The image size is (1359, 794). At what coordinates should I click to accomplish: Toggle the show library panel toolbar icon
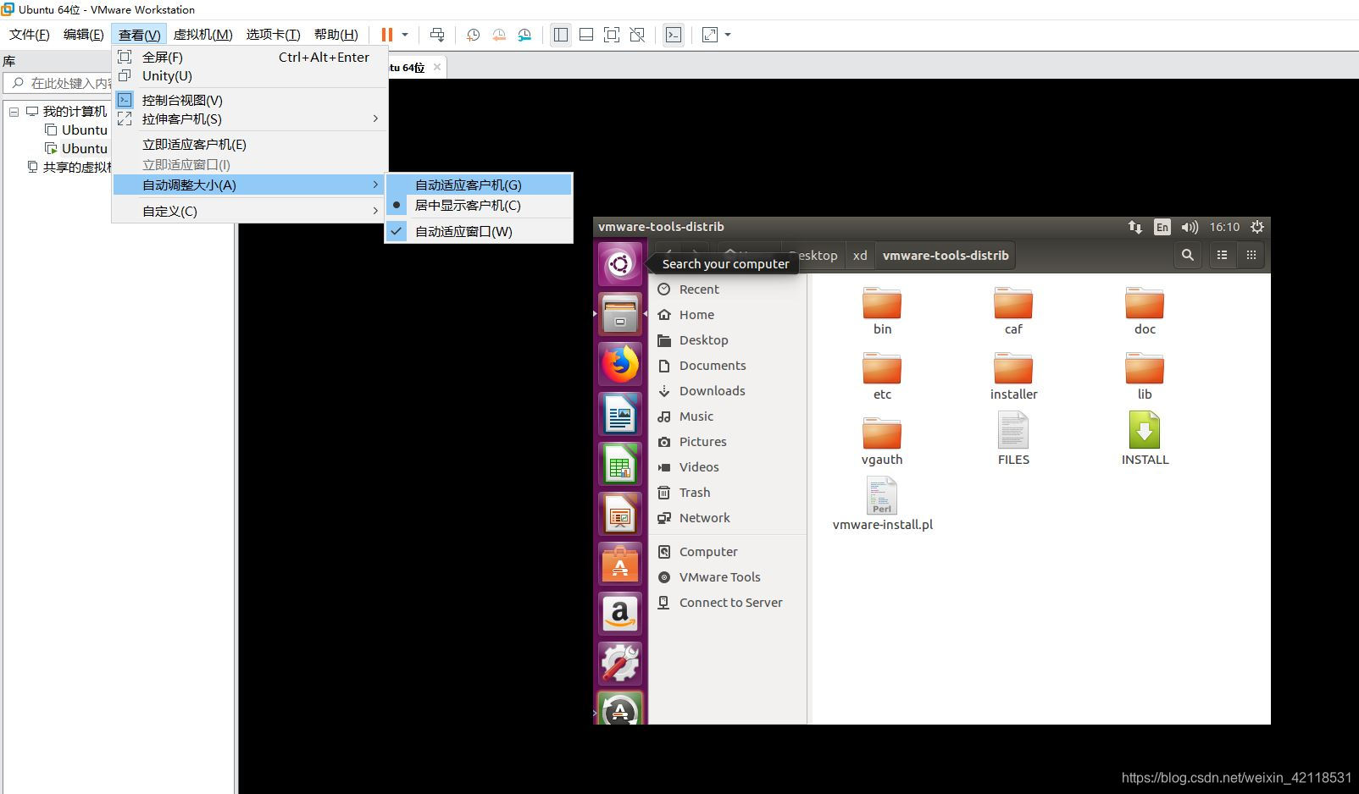(560, 35)
